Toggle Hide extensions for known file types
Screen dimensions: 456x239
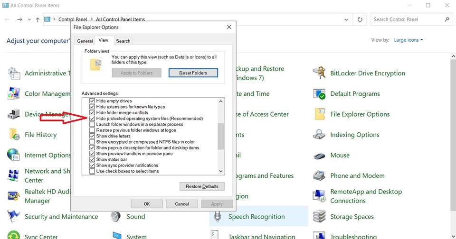coord(92,107)
